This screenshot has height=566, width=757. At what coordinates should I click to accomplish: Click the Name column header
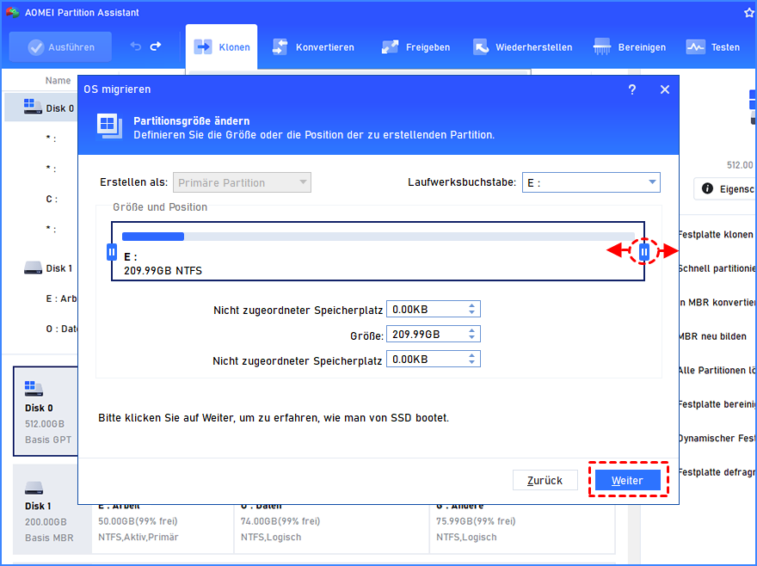coord(58,81)
